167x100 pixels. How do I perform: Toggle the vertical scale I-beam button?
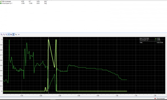click(13, 34)
